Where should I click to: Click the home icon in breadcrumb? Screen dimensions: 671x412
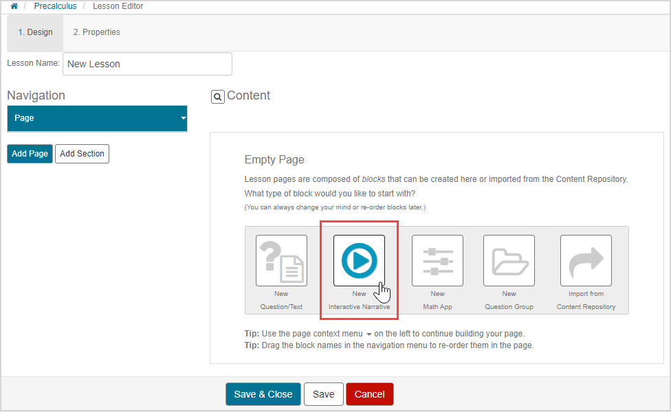(14, 6)
